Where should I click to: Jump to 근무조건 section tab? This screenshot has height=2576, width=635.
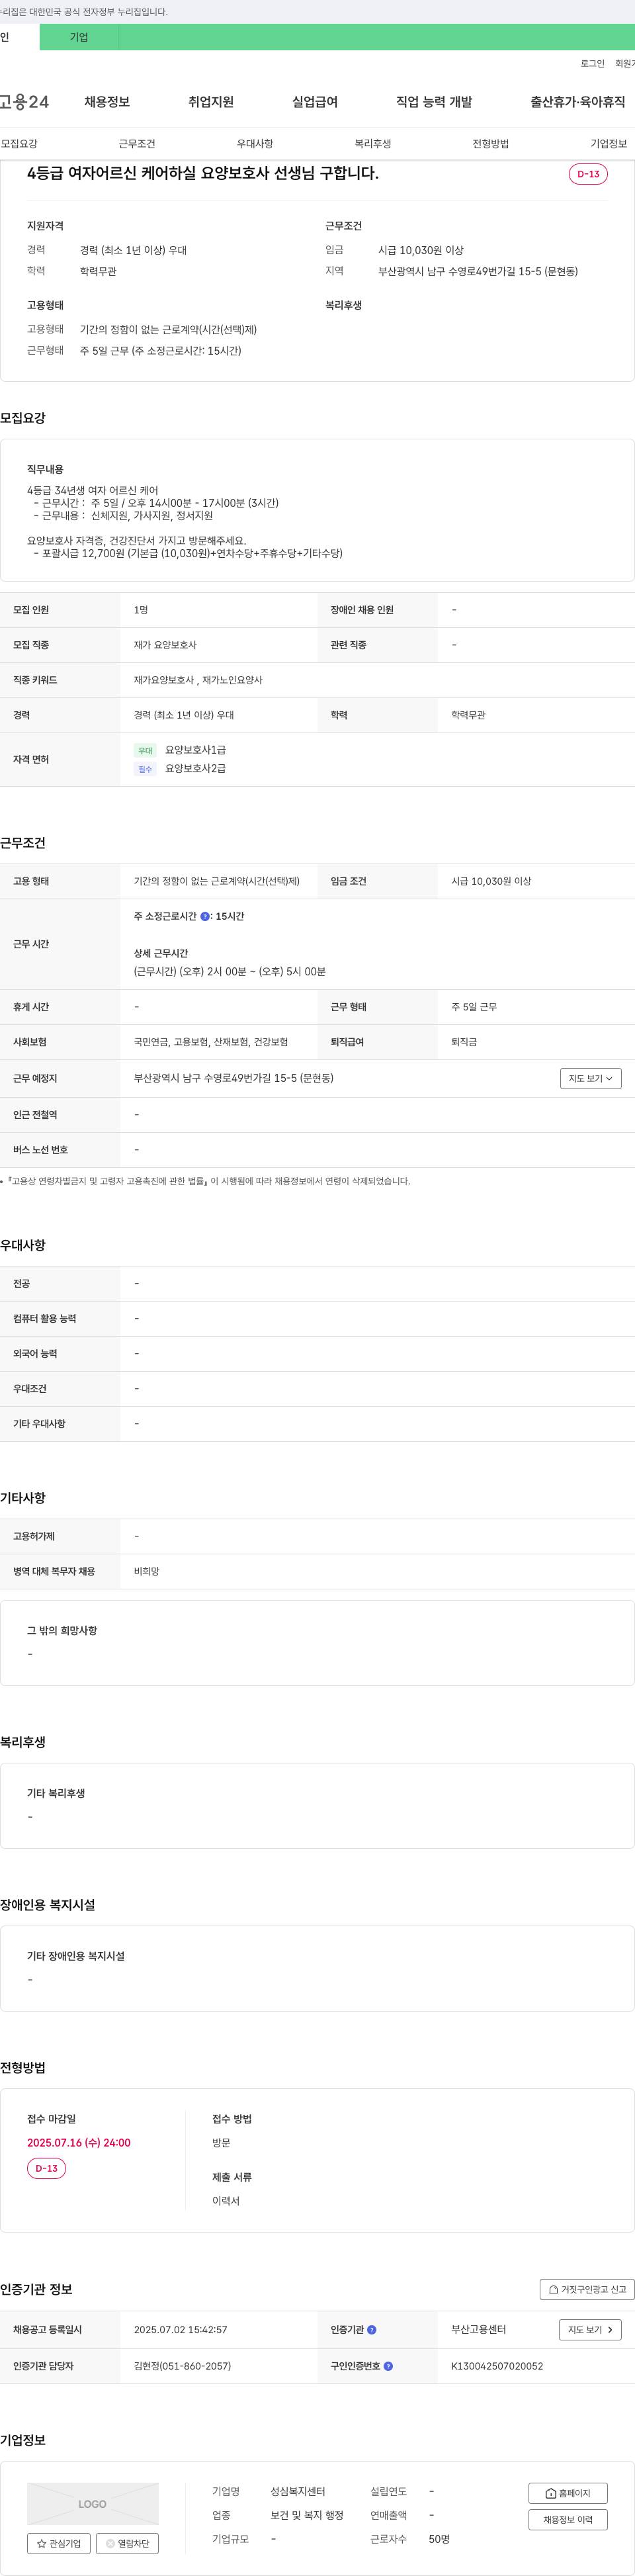137,144
